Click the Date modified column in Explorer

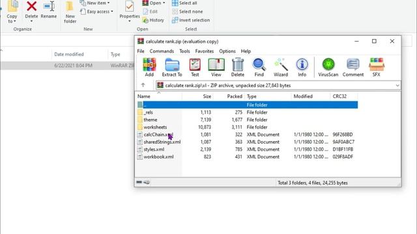click(x=69, y=54)
